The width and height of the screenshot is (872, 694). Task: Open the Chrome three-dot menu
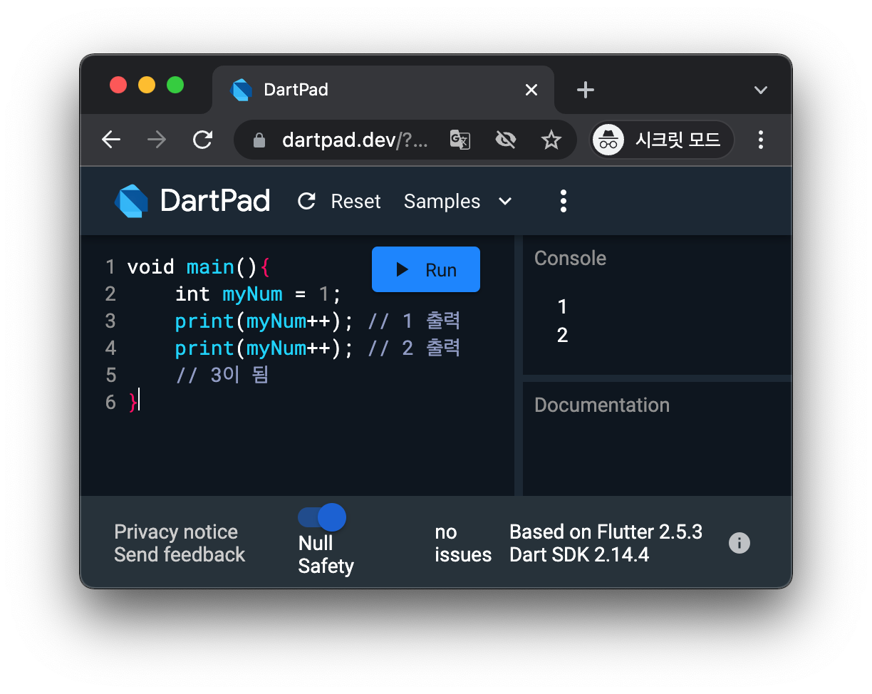point(761,140)
